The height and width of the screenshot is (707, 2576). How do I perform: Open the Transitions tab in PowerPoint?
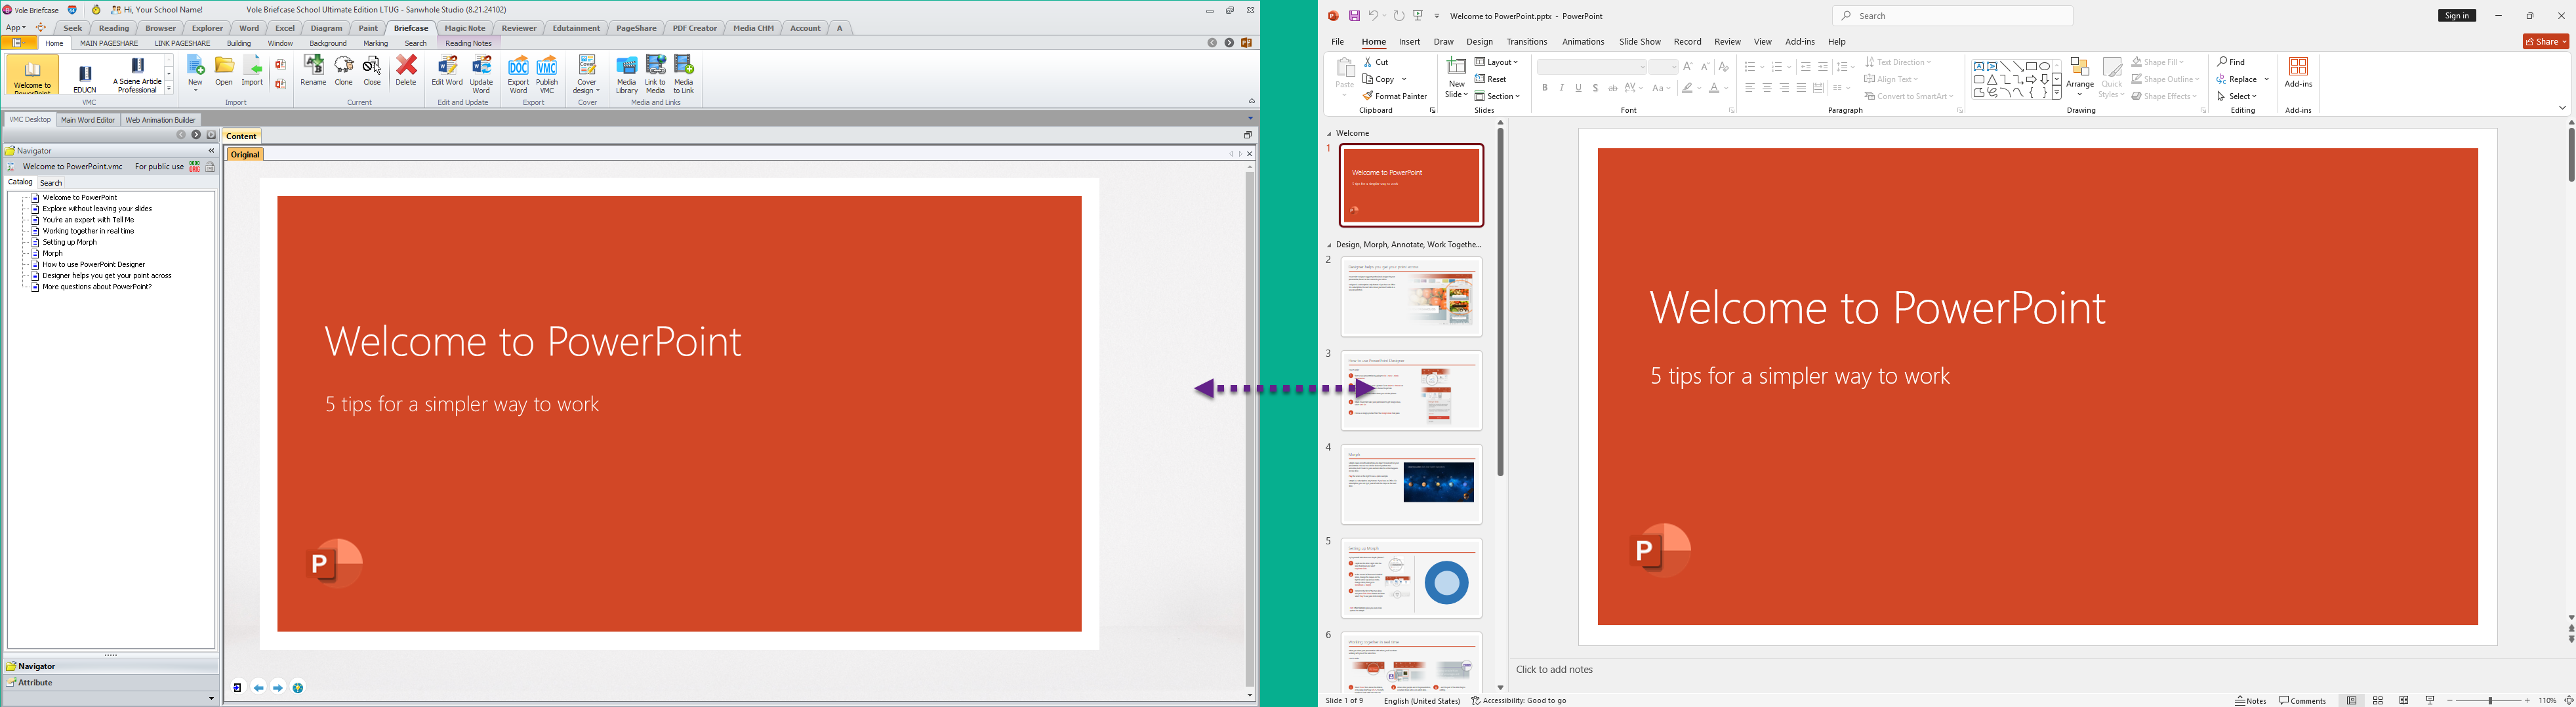(x=1526, y=42)
